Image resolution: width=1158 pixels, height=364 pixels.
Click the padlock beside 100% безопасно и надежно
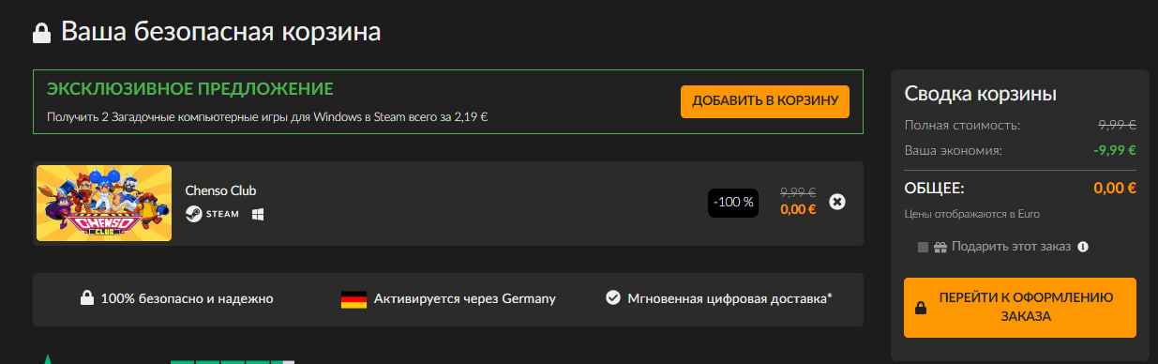click(x=86, y=298)
